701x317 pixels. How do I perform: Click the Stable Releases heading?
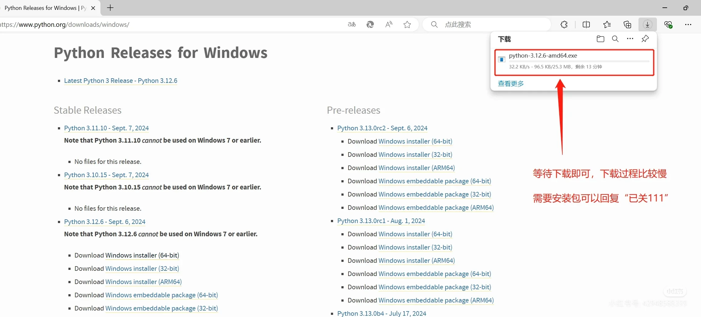(88, 110)
